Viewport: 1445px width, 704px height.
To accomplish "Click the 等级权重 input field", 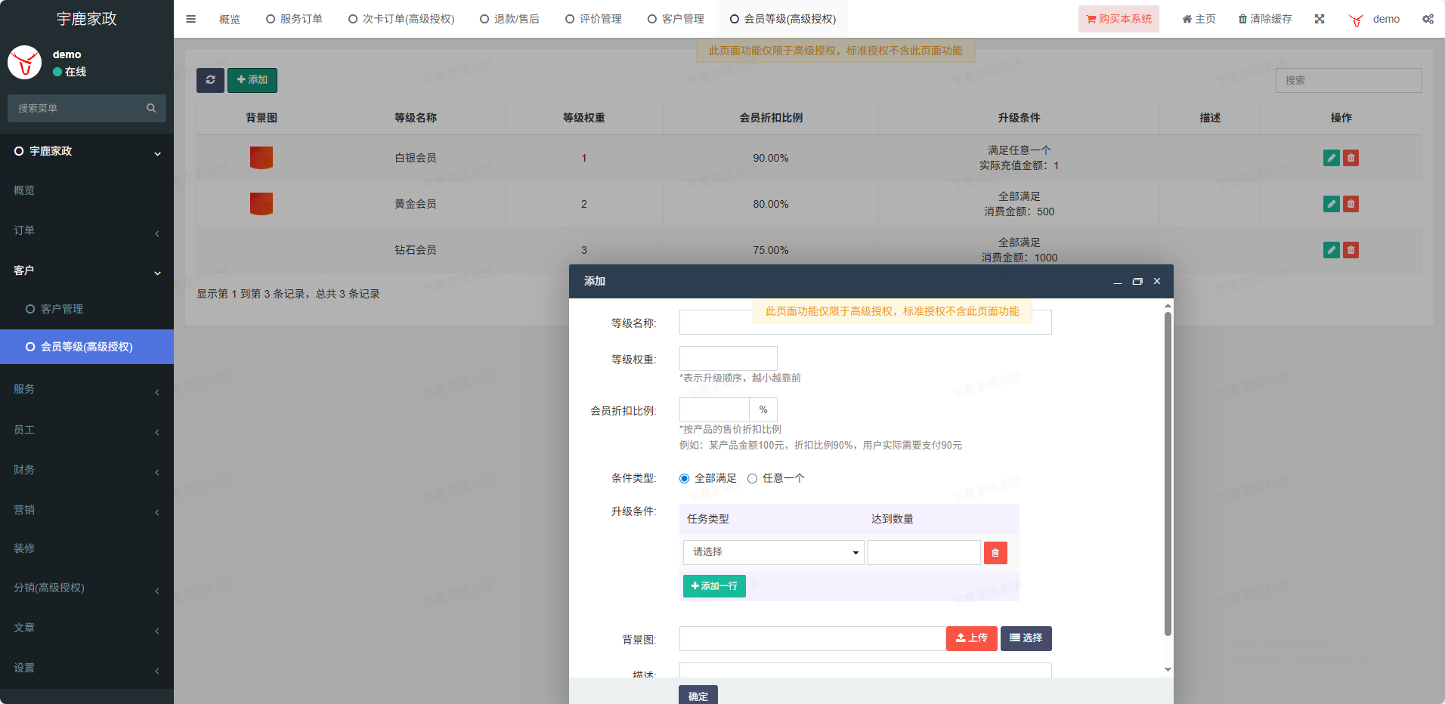I will tap(728, 359).
